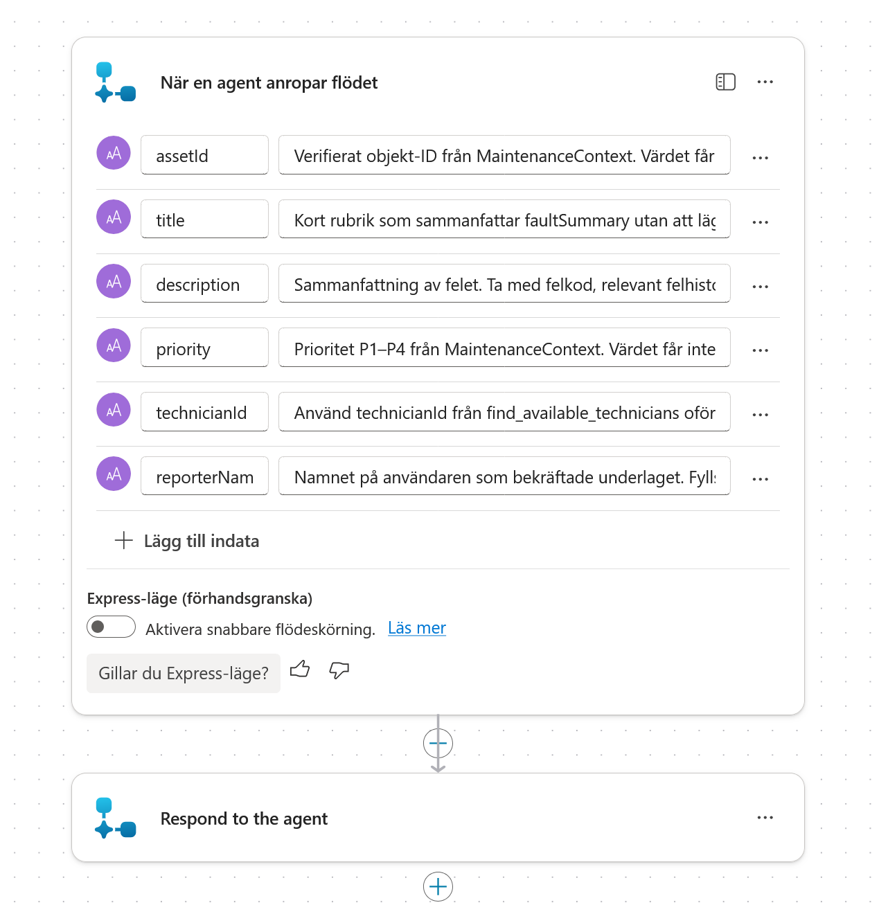The image size is (888, 914).
Task: Click the connector icon on Respond to the agent
Action: pos(115,818)
